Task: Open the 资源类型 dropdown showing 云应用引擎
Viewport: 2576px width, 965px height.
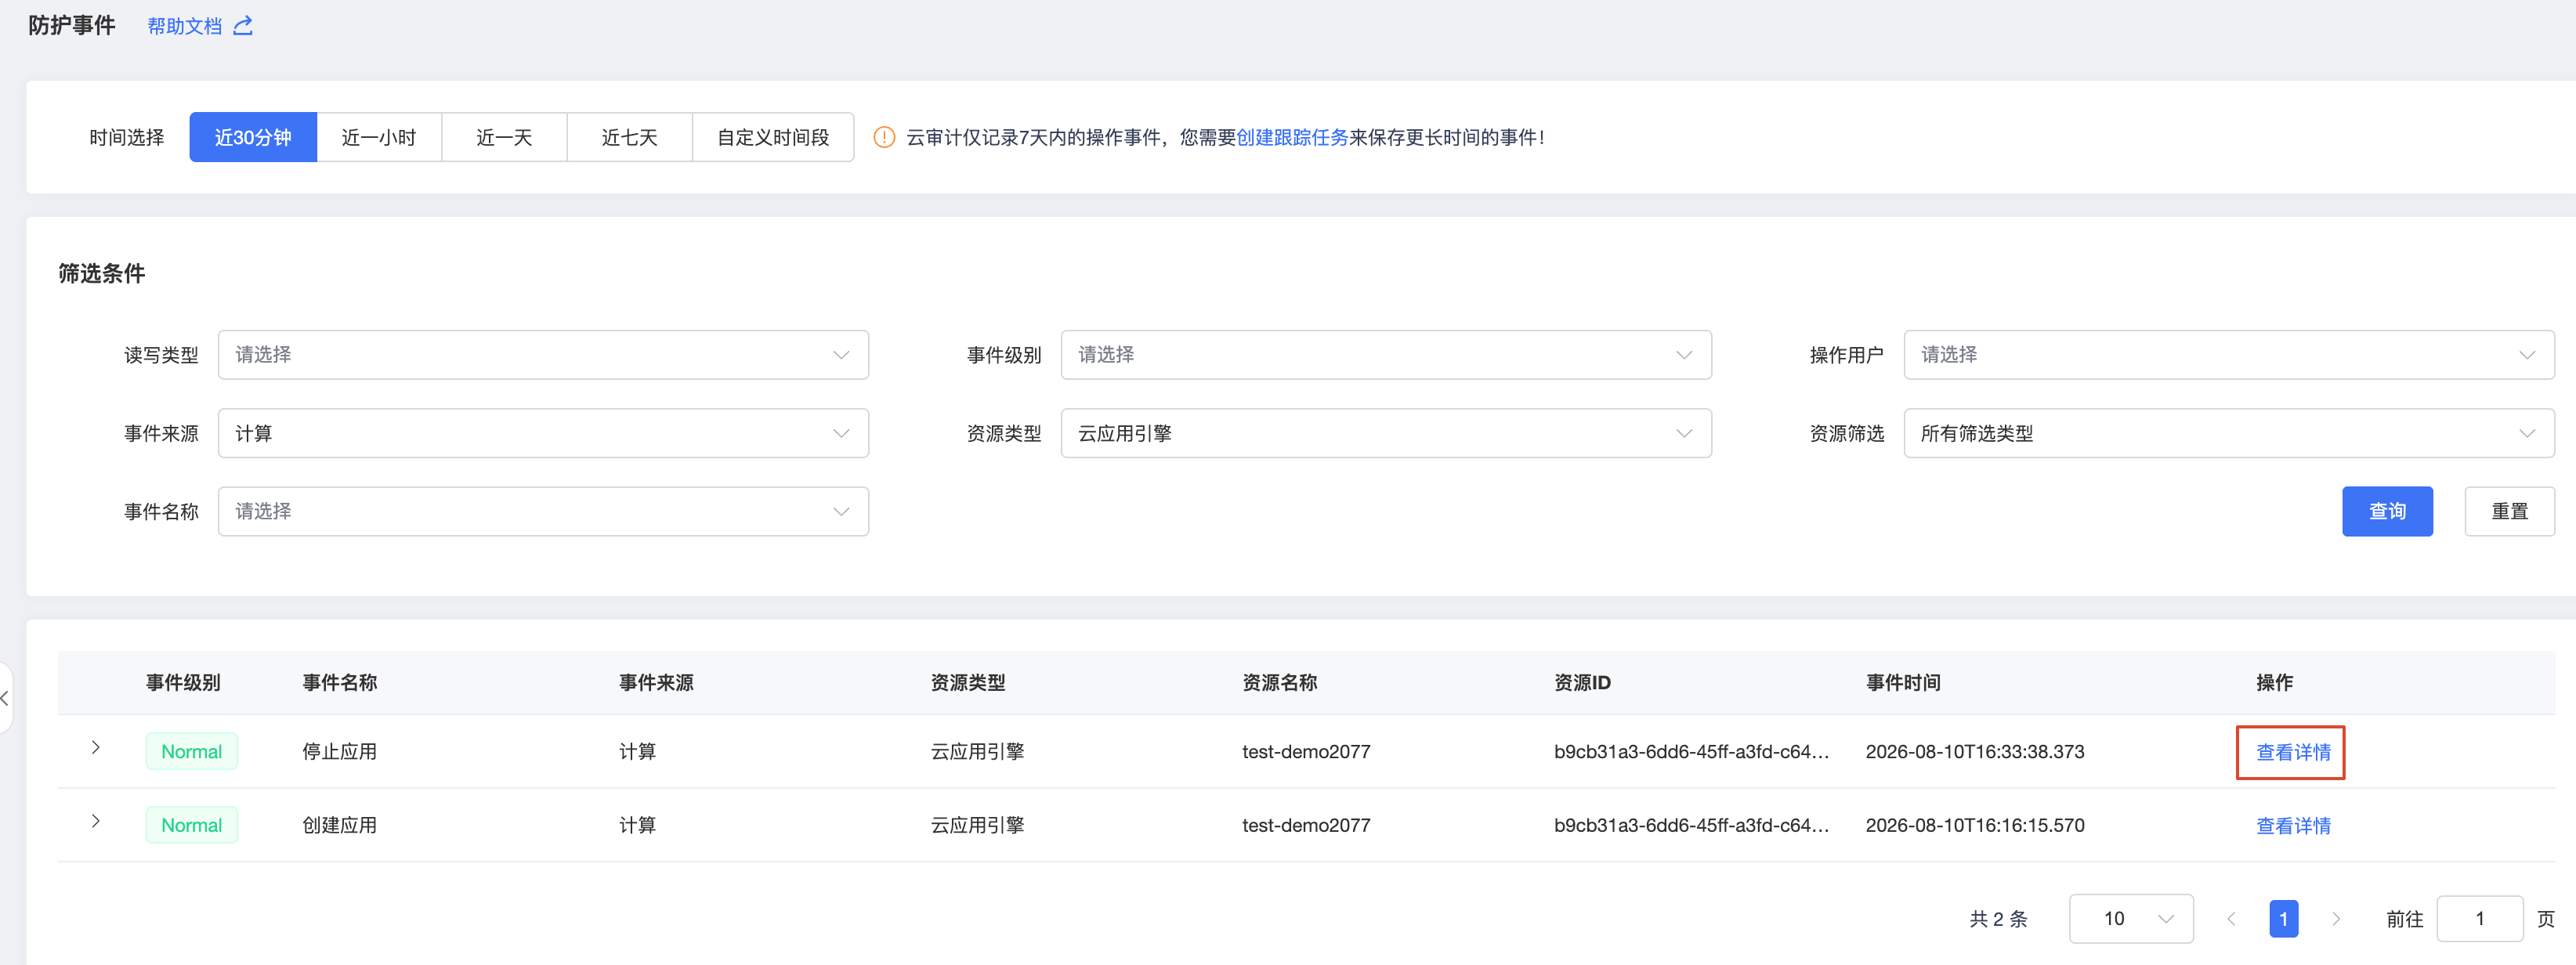Action: (x=1386, y=433)
